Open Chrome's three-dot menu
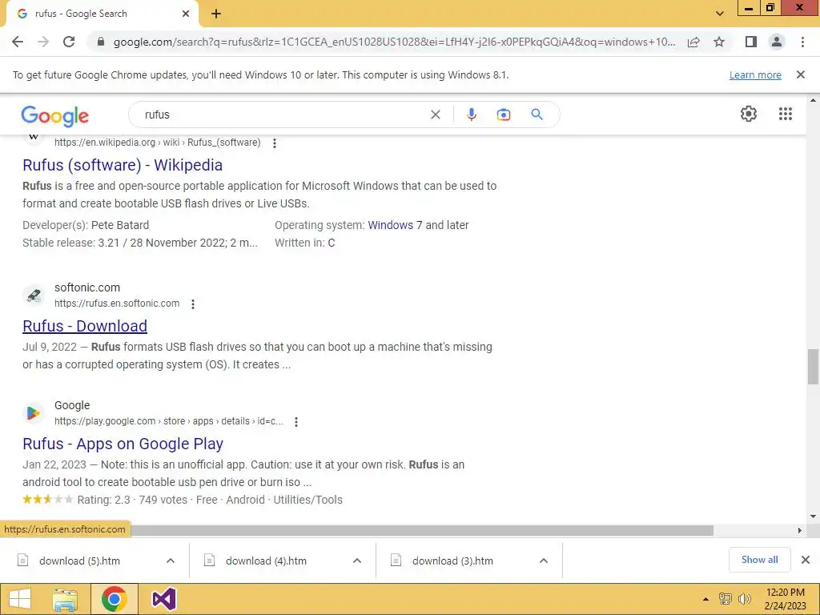Image resolution: width=820 pixels, height=615 pixels. tap(802, 42)
